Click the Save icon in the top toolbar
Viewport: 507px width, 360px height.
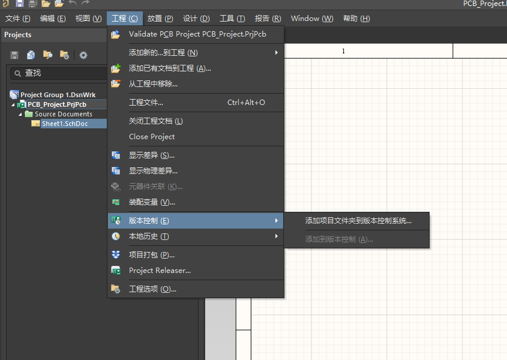coord(20,3)
